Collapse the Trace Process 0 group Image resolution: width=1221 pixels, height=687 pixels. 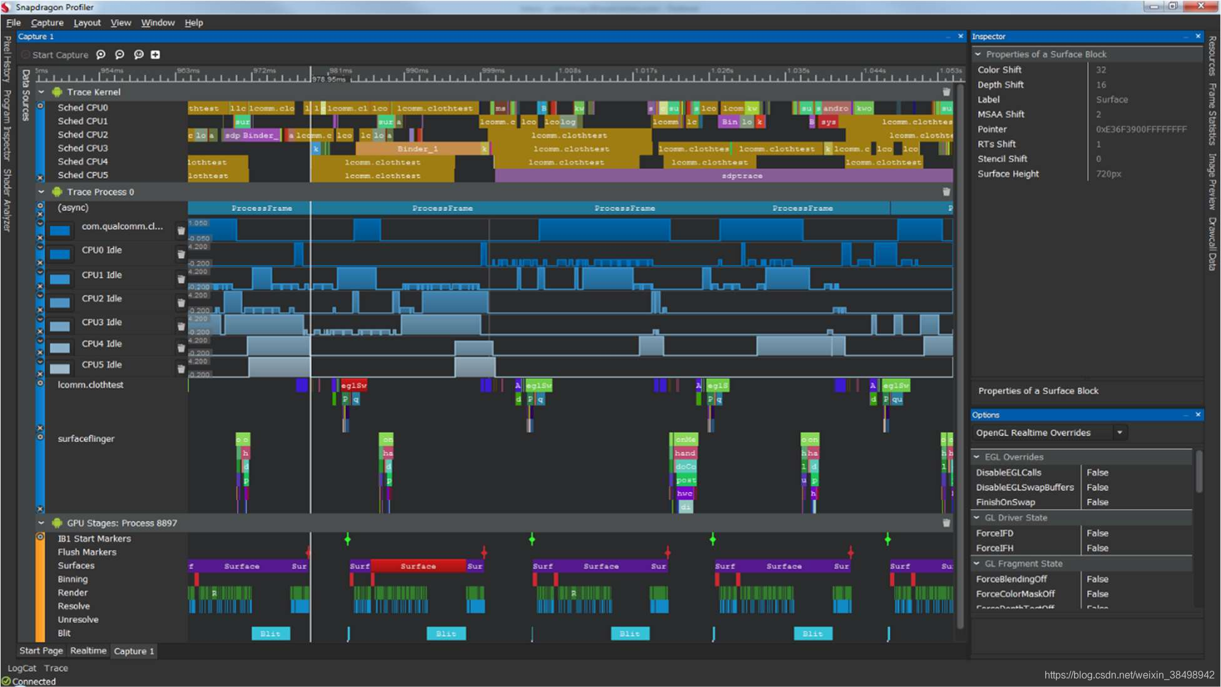click(42, 192)
